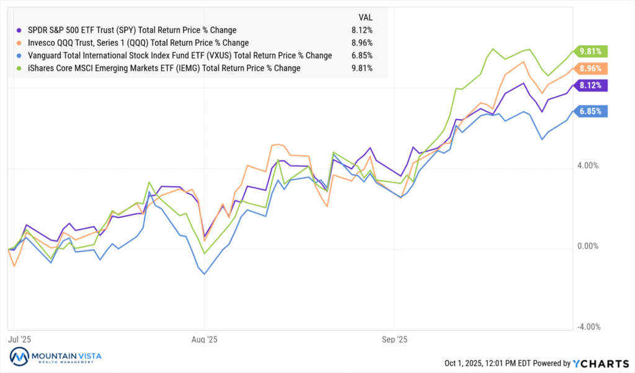Click the Mountain Vista mountain logo icon
Screen dimensions: 635x373
19,358
